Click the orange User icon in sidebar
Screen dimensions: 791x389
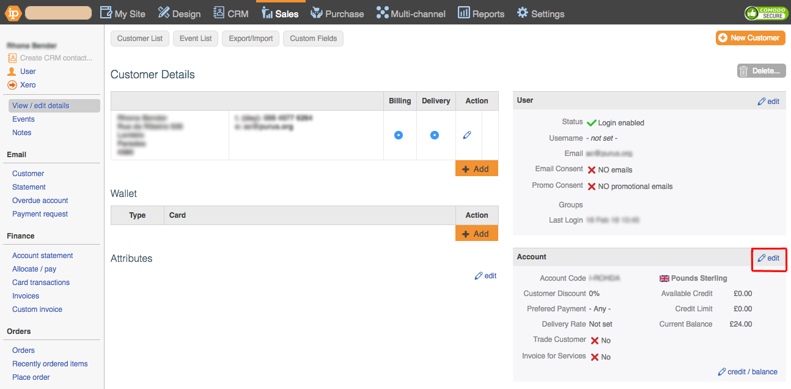(x=12, y=72)
